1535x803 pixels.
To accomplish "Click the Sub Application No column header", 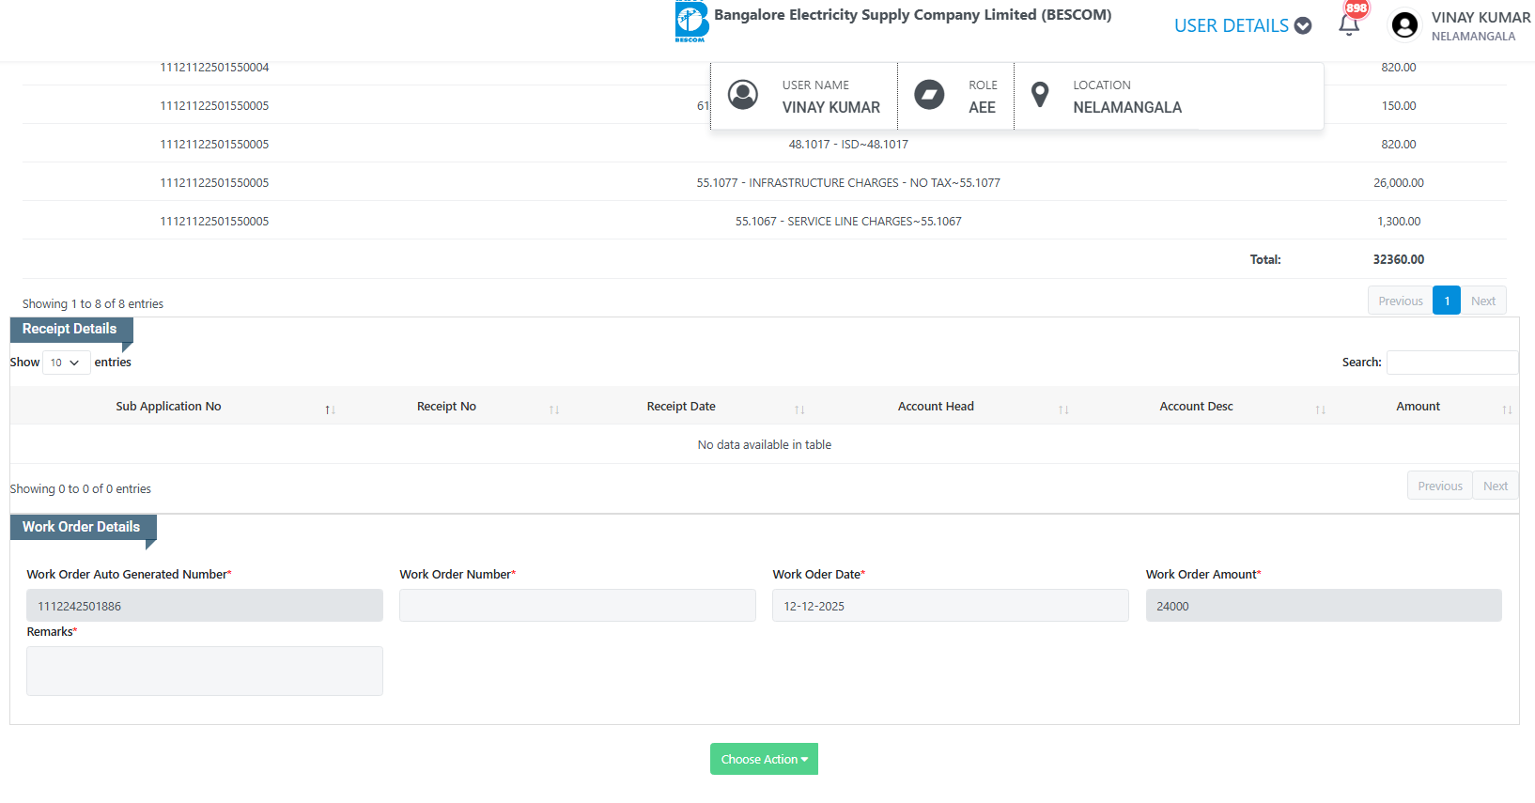I will tap(169, 407).
